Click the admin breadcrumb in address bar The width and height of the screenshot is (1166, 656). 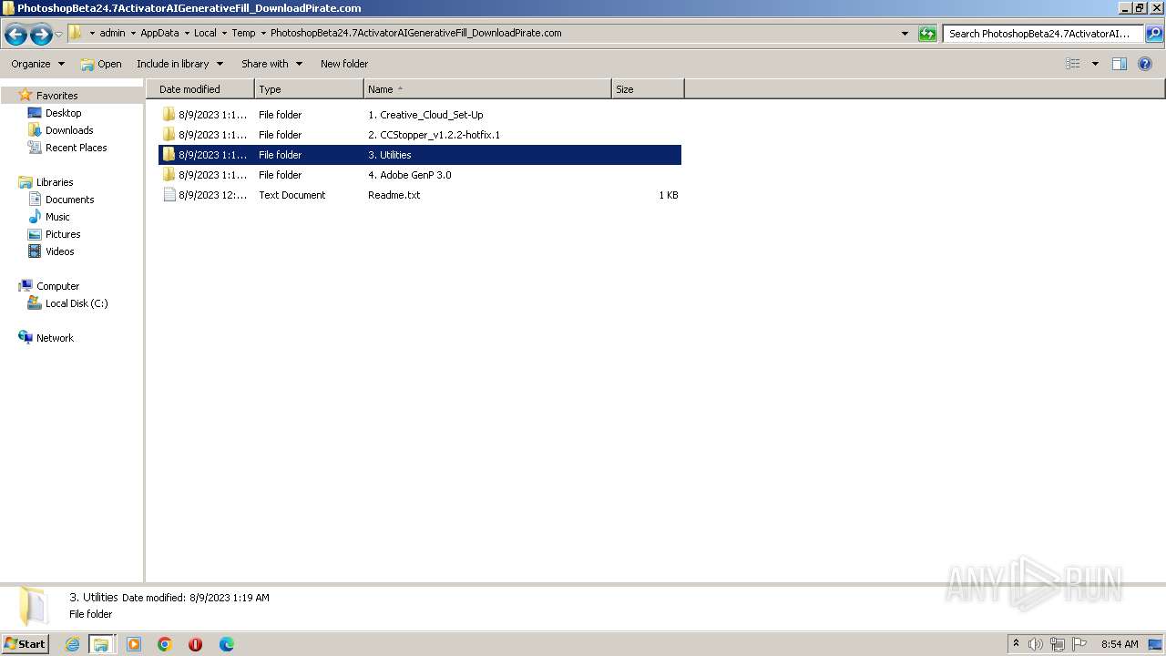[112, 33]
